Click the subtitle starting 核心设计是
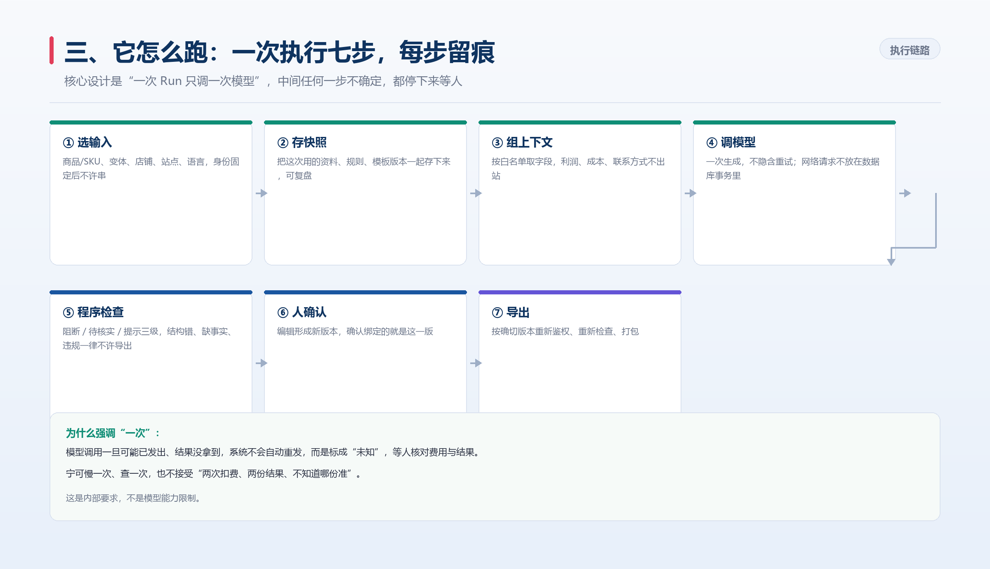Screen dimensions: 990x569 [263, 81]
